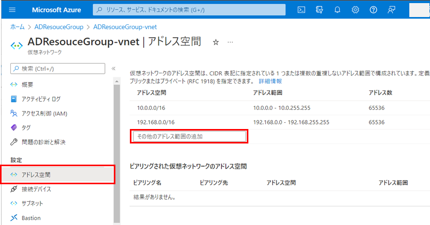Screen dimensions: 430x225
Task: Open Bastion in sidebar
Action: tap(31, 218)
